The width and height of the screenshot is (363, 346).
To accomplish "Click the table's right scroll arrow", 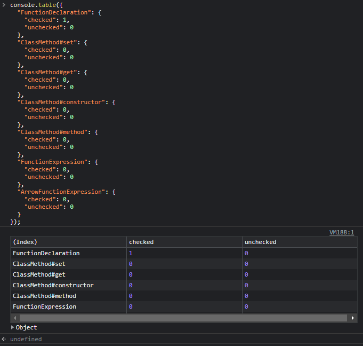I will (352, 318).
